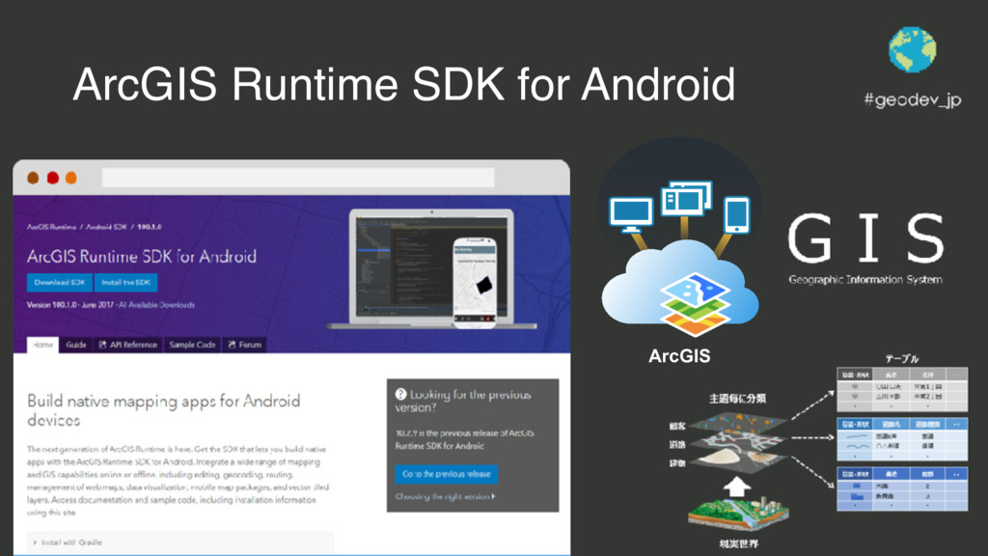This screenshot has height=556, width=988.
Task: Click the question mark help icon
Action: [400, 394]
